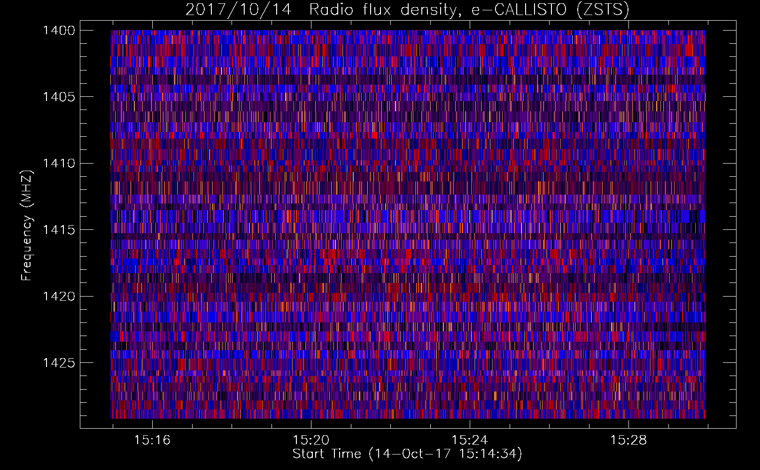This screenshot has height=470, width=760.
Task: Click the 1420 frequency tick label
Action: pos(59,297)
